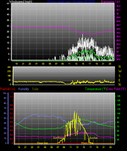Click the 'SunRise' marker label
This screenshot has height=151, width=127.
[x=58, y=138]
